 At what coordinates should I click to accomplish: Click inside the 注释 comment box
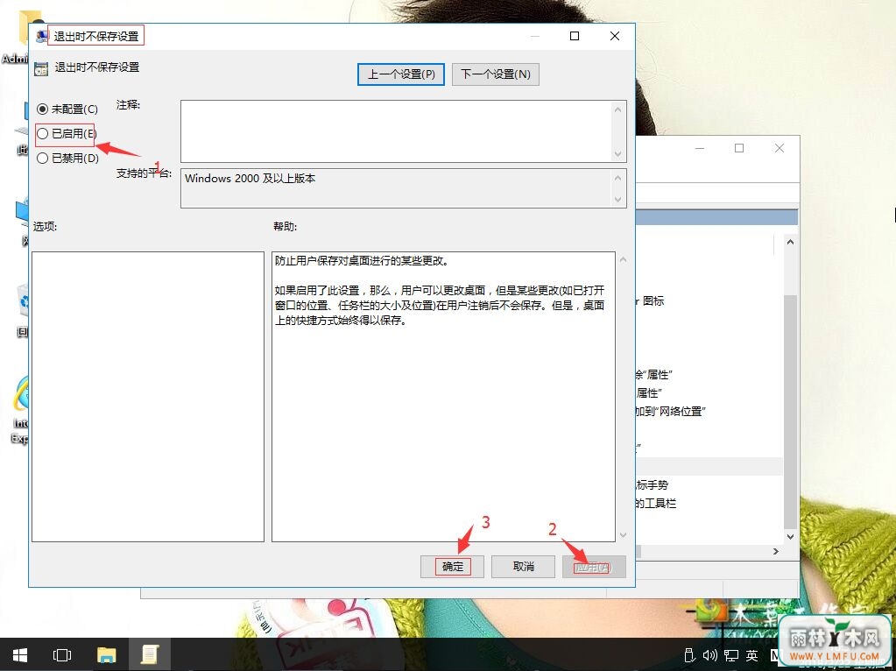pyautogui.click(x=395, y=131)
